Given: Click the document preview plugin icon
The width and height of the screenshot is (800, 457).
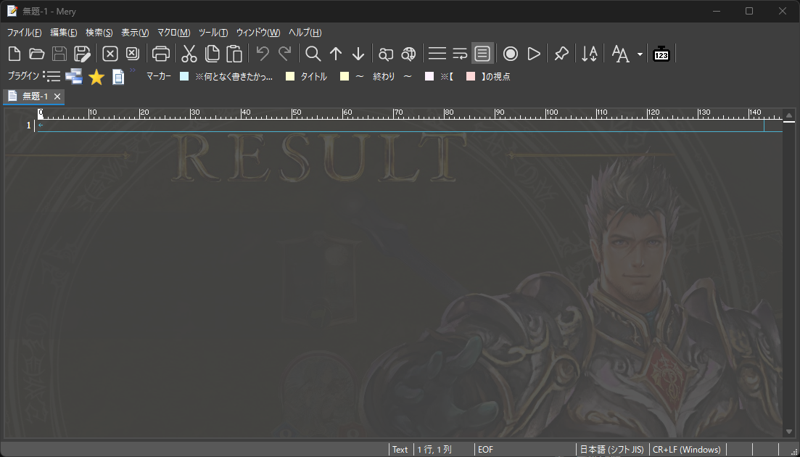Looking at the screenshot, I should 118,76.
